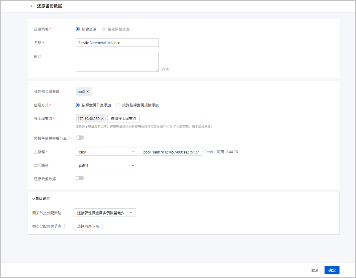Choose 按裸金属节点添加 creation method
Image resolution: width=356 pixels, height=278 pixels.
tap(78, 105)
